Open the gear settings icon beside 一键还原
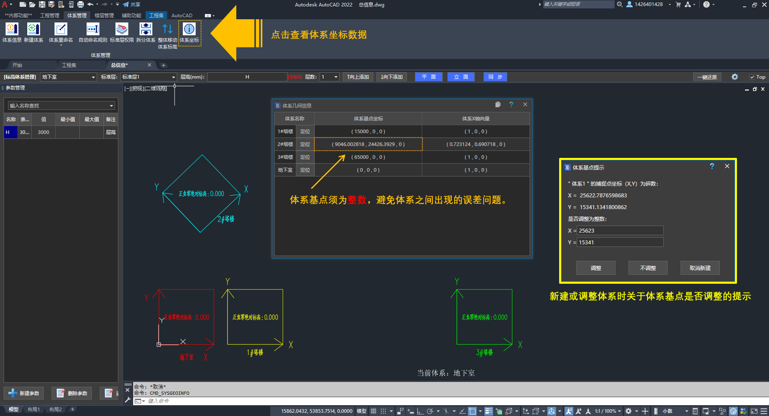 (735, 77)
